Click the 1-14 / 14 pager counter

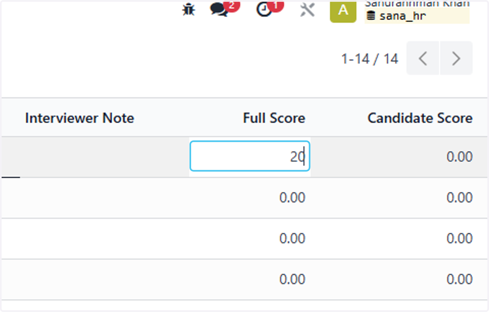pyautogui.click(x=370, y=59)
